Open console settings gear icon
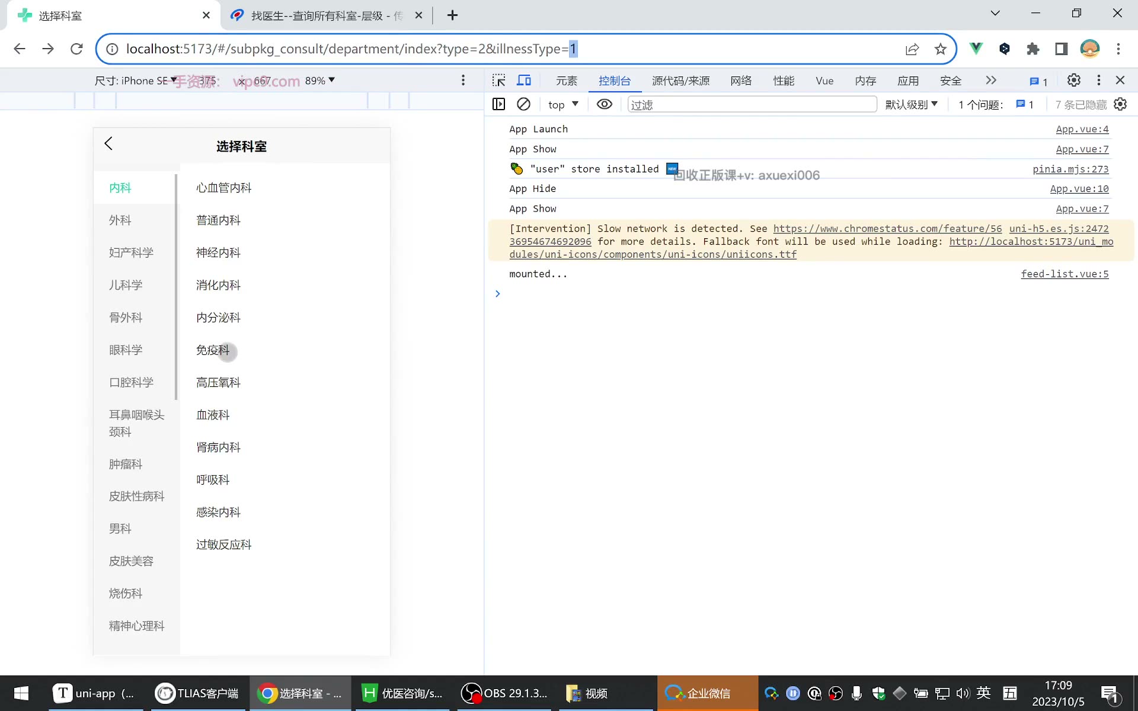The width and height of the screenshot is (1138, 711). tap(1120, 104)
